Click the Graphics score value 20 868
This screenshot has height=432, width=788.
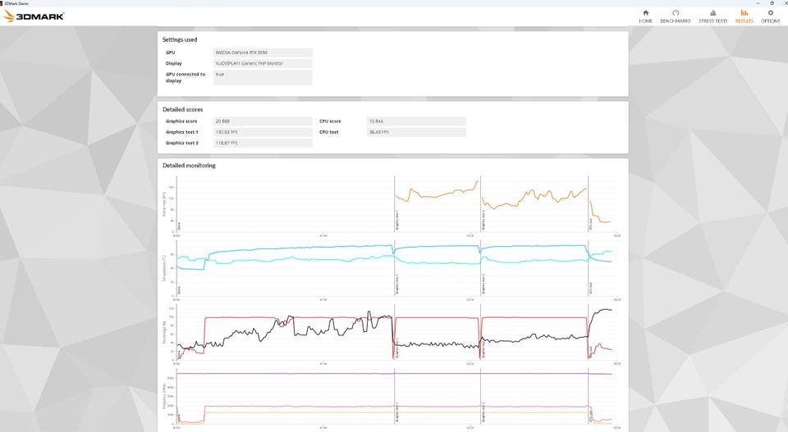pyautogui.click(x=263, y=121)
